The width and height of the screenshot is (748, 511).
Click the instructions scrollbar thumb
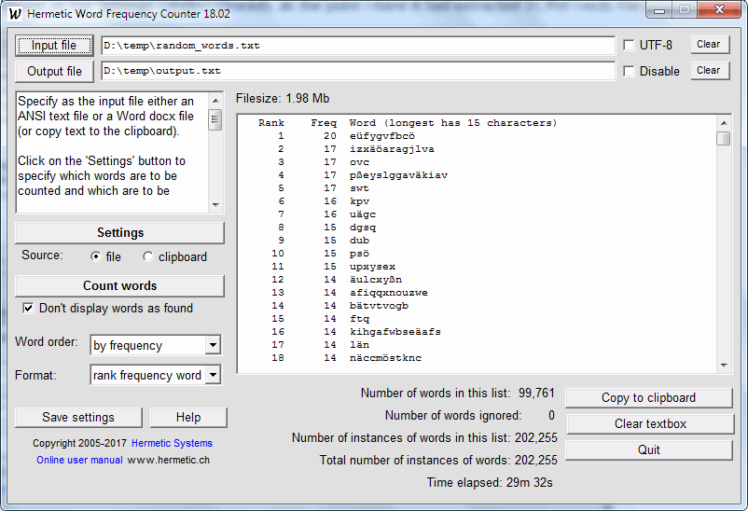click(215, 119)
